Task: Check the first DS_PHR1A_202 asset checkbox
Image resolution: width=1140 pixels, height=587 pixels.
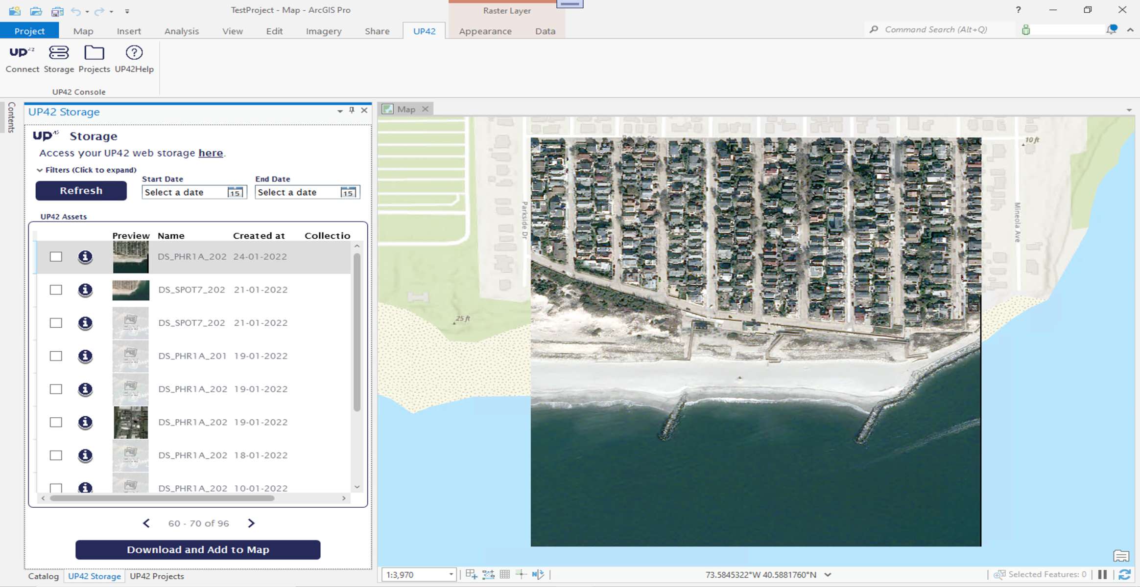Action: (x=56, y=257)
